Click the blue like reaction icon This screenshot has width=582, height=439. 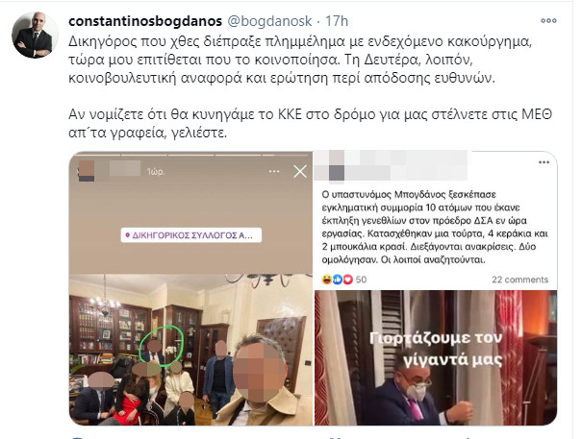click(337, 280)
